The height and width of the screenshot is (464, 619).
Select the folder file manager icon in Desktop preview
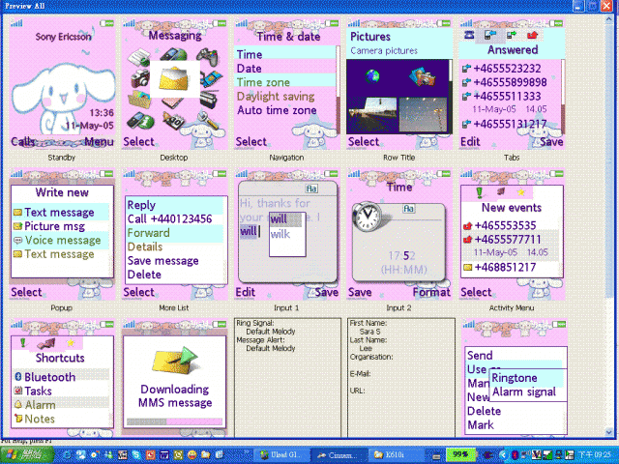click(x=139, y=99)
